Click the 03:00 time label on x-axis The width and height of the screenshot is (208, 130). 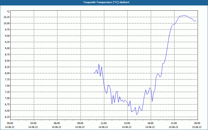click(x=34, y=123)
